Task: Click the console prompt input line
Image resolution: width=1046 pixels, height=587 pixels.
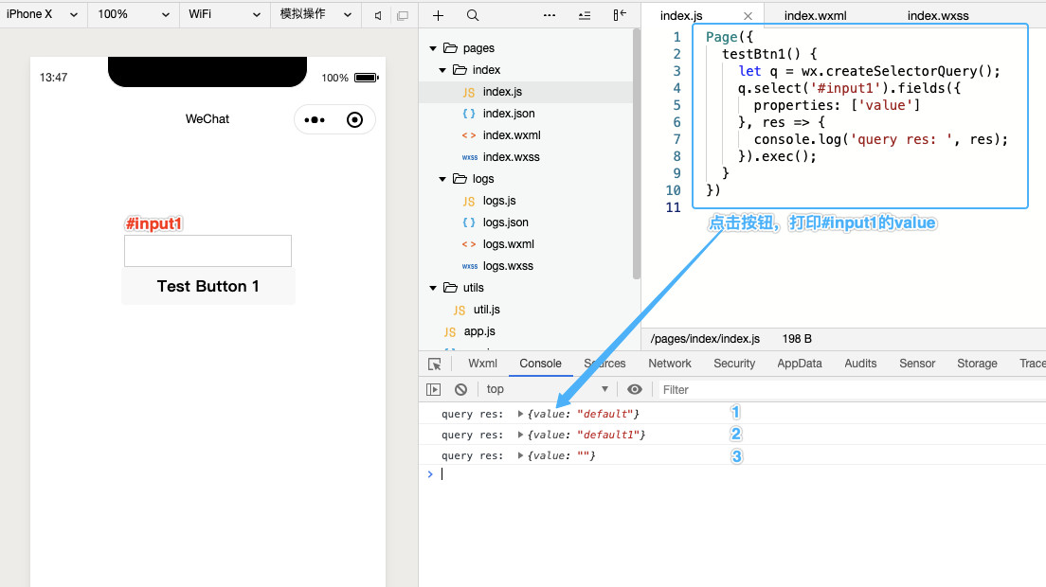Action: [x=741, y=474]
